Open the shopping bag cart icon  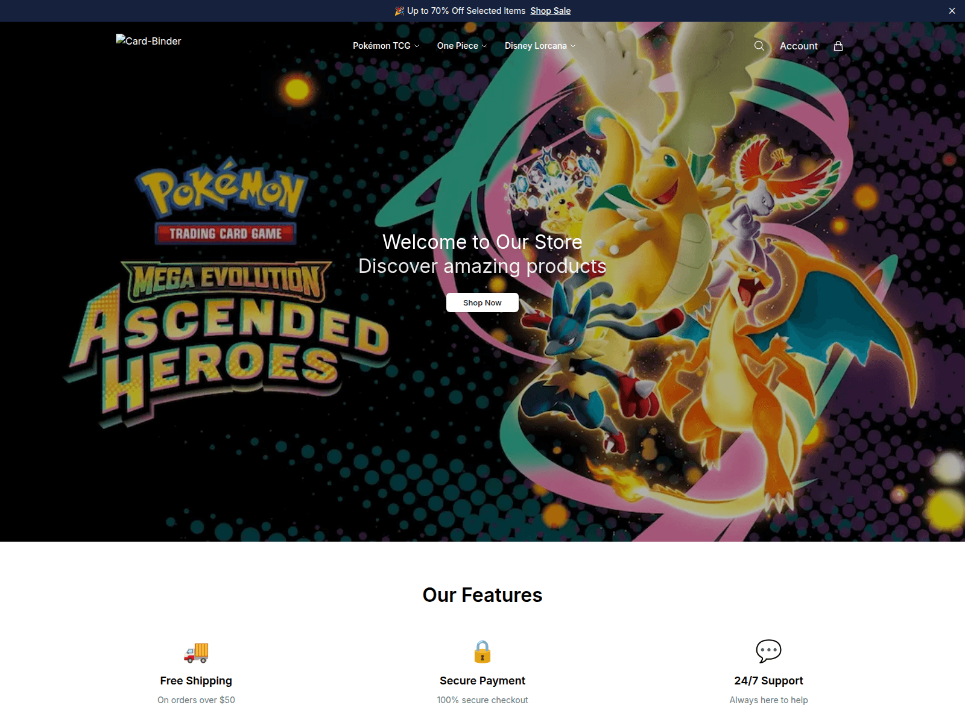pos(838,46)
